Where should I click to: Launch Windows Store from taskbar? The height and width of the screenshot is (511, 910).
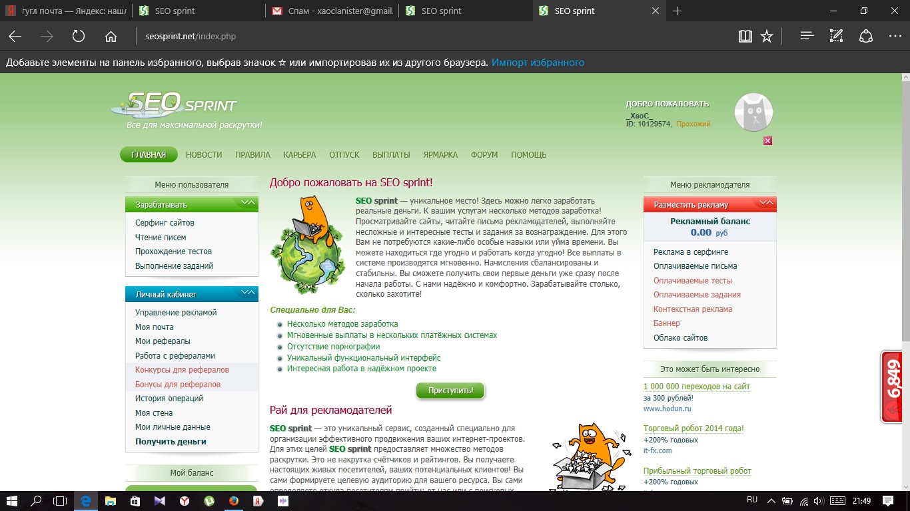(135, 500)
